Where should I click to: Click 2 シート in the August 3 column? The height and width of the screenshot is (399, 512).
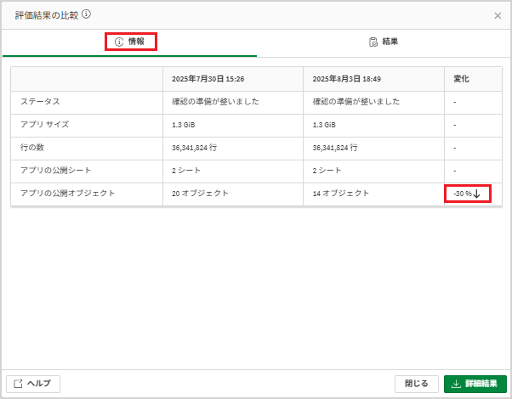tap(327, 171)
